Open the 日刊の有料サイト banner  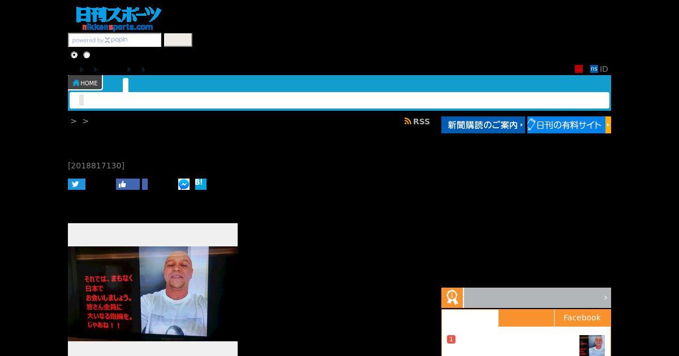(x=569, y=125)
